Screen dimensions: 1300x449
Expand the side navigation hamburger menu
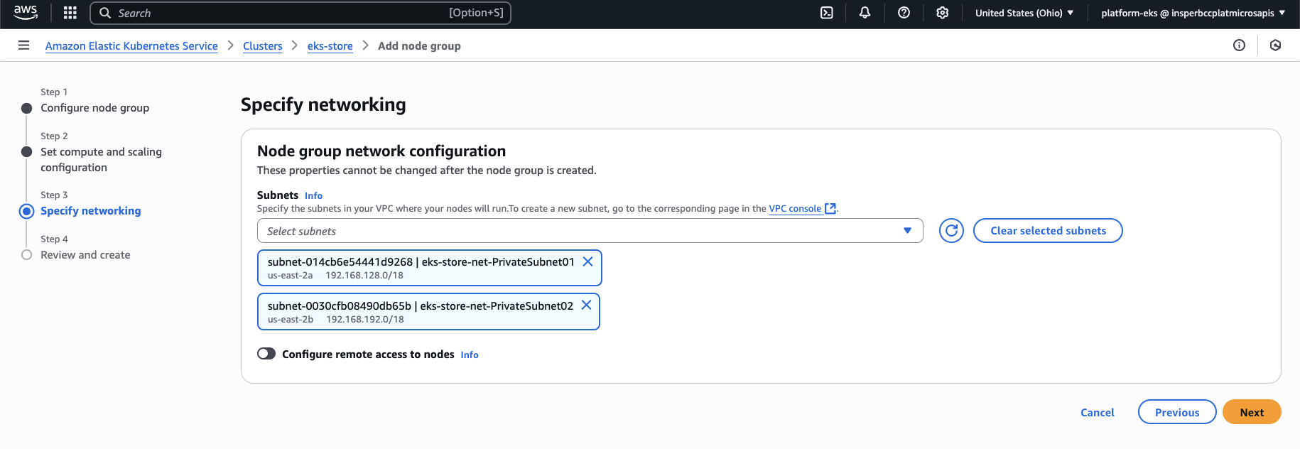pos(23,45)
